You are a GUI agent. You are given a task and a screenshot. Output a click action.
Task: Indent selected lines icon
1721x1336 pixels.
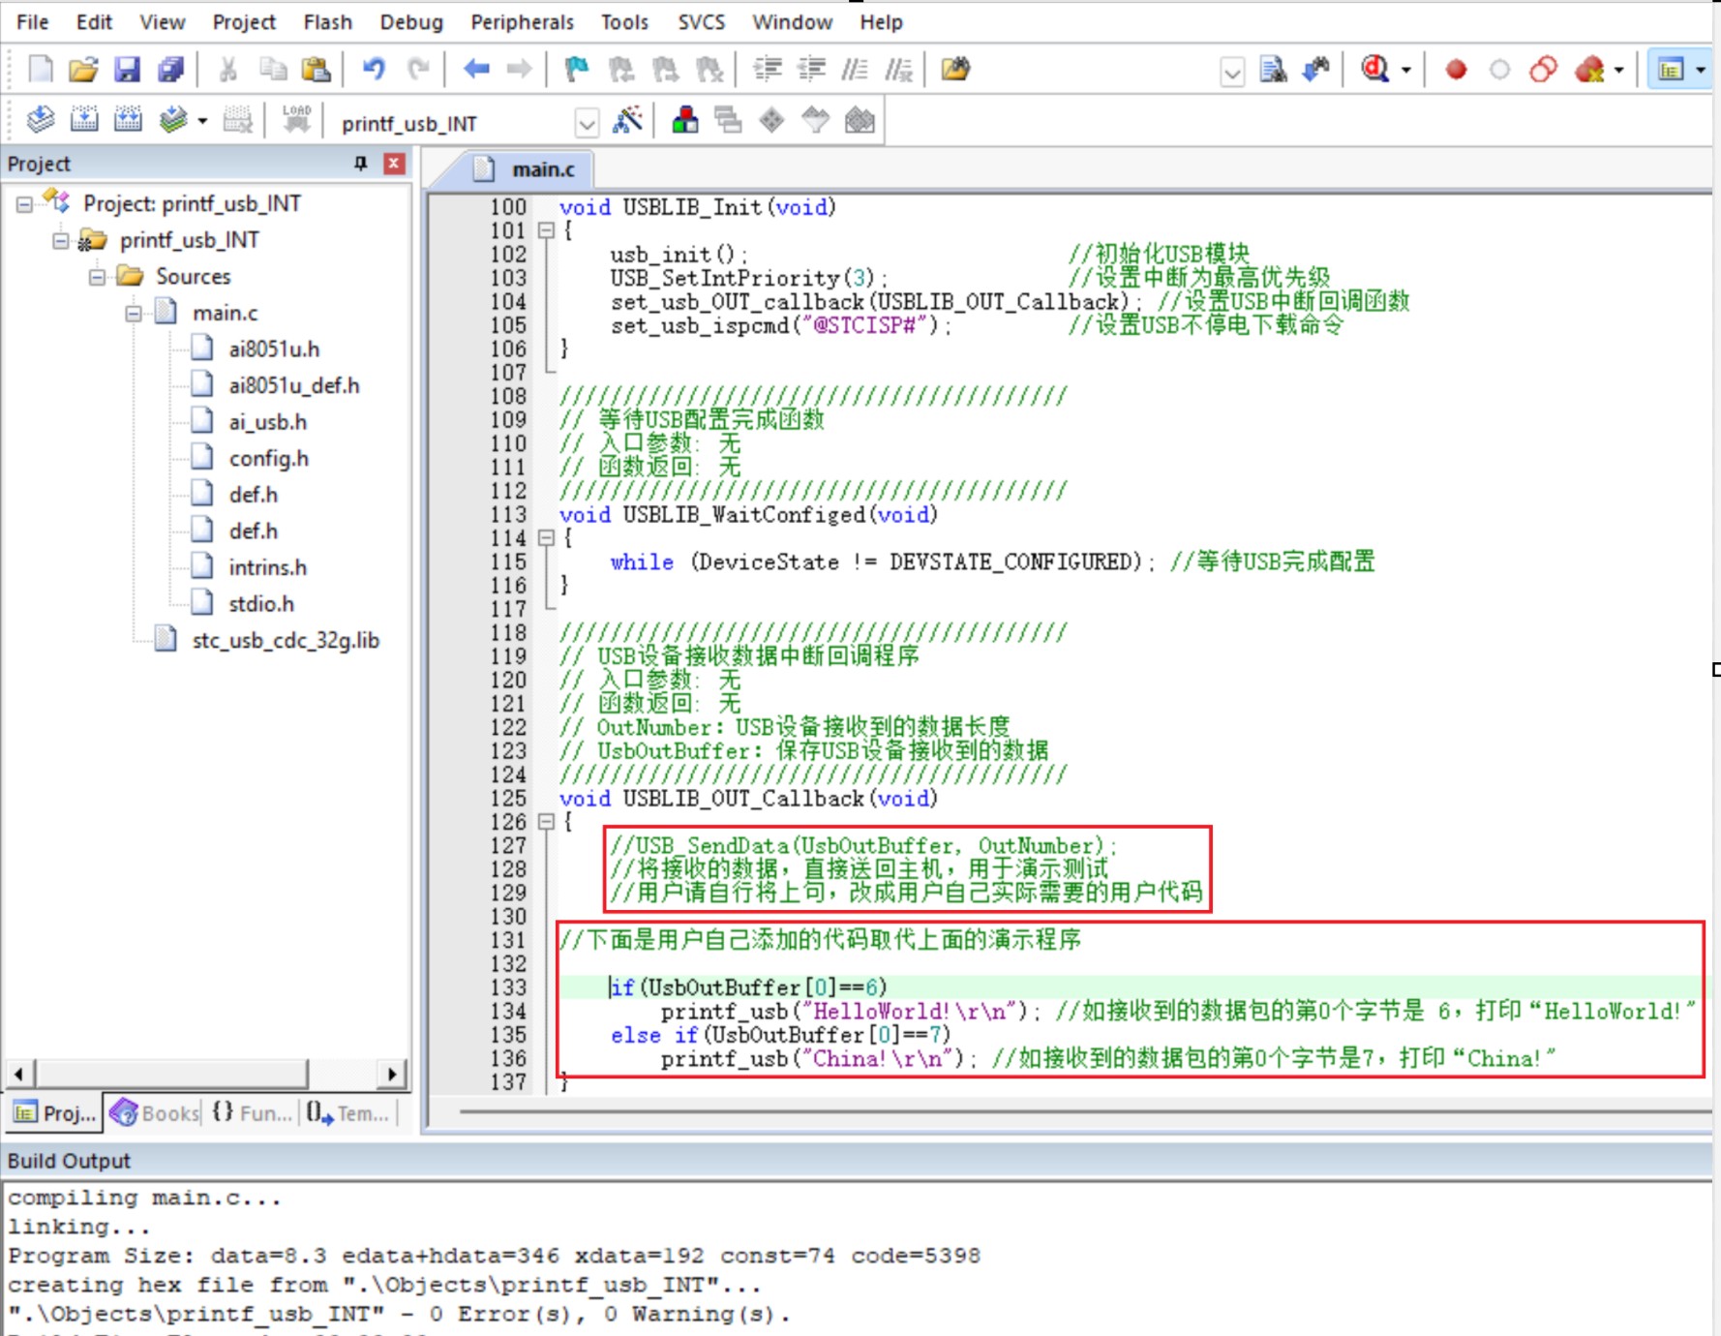[768, 70]
